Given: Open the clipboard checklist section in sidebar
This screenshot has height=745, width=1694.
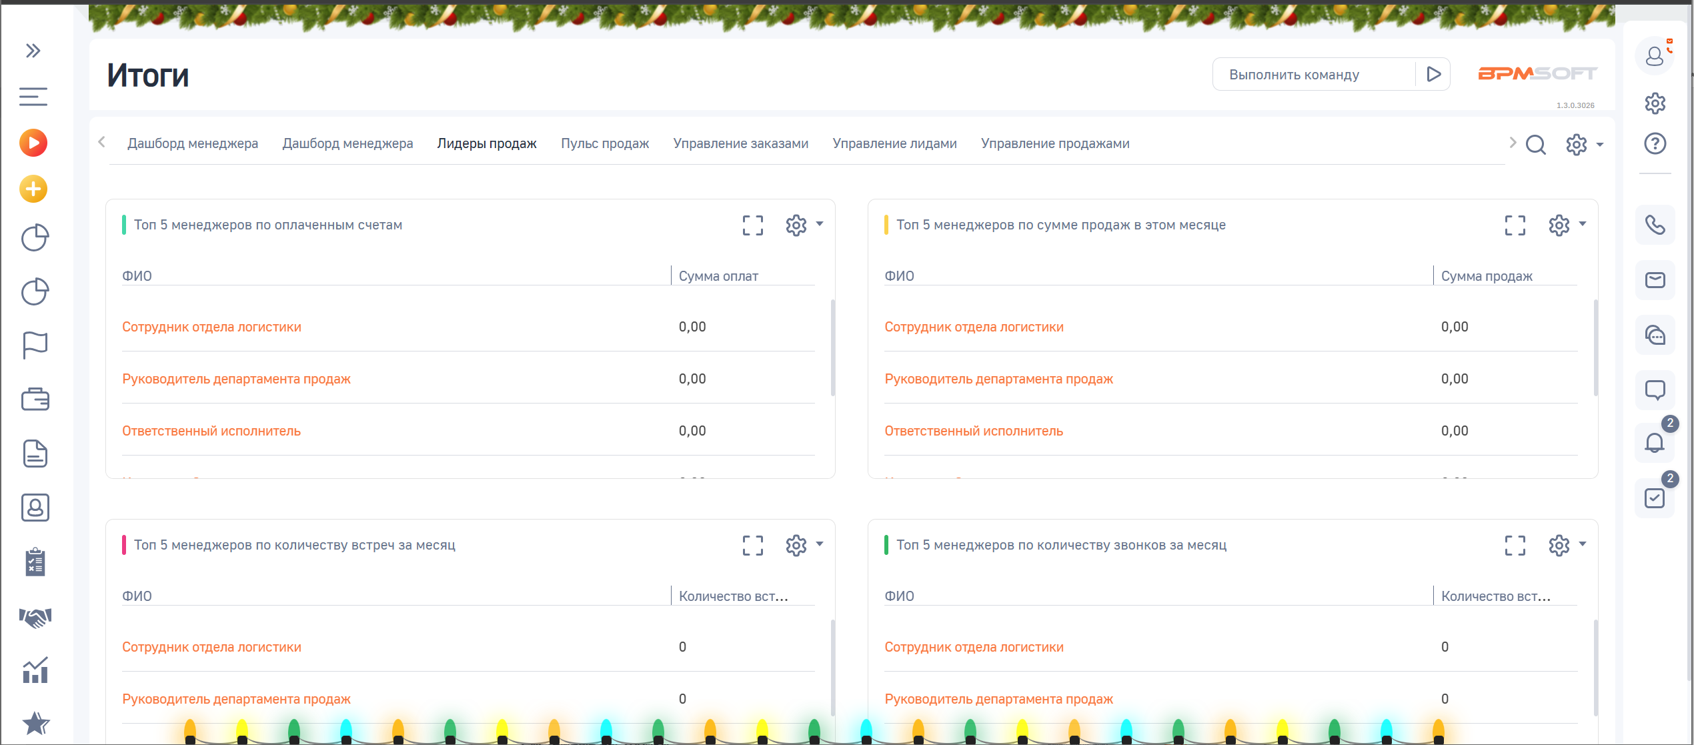Looking at the screenshot, I should [x=35, y=562].
